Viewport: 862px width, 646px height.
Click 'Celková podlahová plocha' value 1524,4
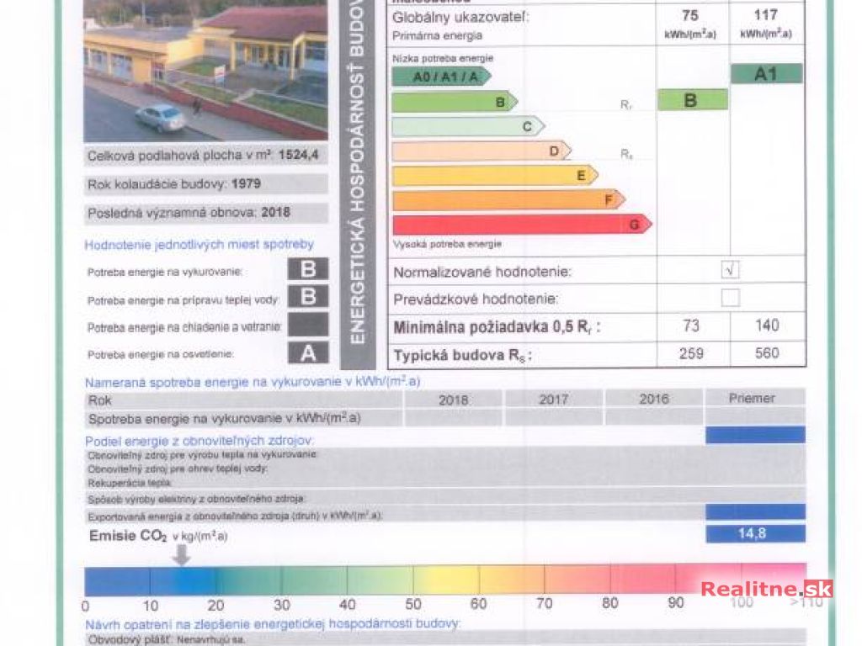tap(299, 155)
